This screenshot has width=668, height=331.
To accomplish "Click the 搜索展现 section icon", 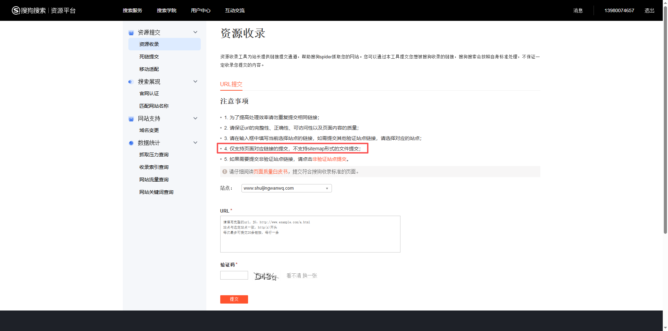I will pyautogui.click(x=131, y=82).
